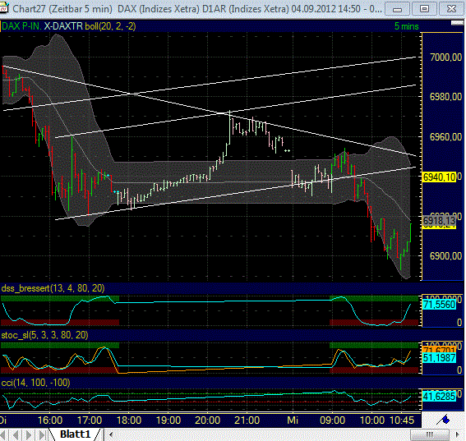The width and height of the screenshot is (466, 441).
Task: Click the DAX P-IN. label
Action: coord(21,26)
